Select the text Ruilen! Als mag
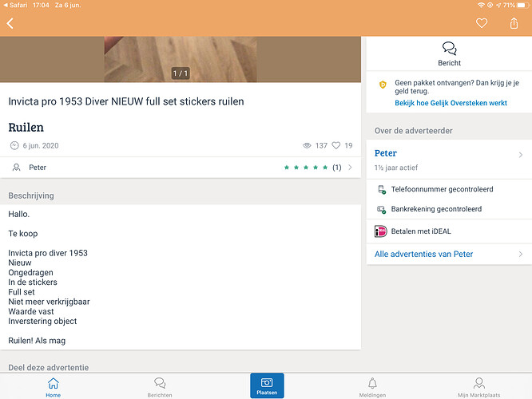Image resolution: width=532 pixels, height=399 pixels. coord(37,341)
